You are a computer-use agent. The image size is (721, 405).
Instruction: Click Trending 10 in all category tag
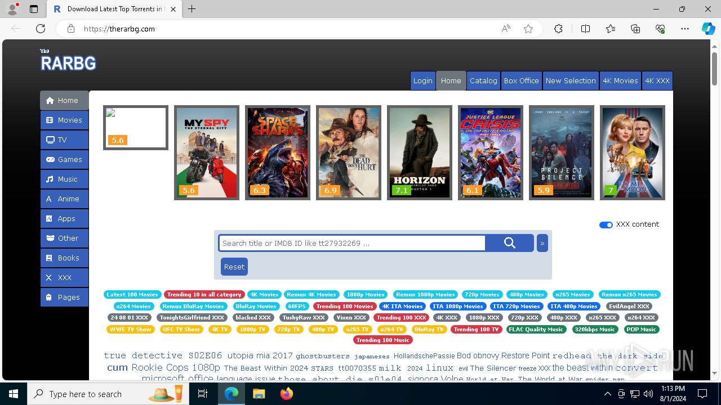(204, 294)
